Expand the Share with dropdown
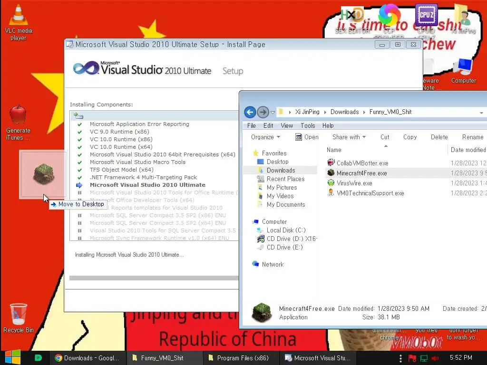 (349, 137)
